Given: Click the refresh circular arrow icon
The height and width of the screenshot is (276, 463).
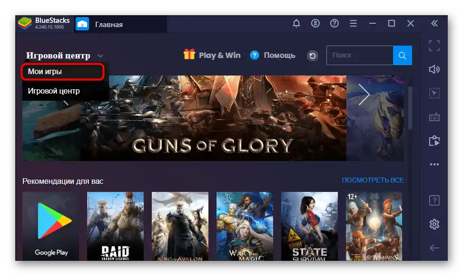Looking at the screenshot, I should [313, 56].
